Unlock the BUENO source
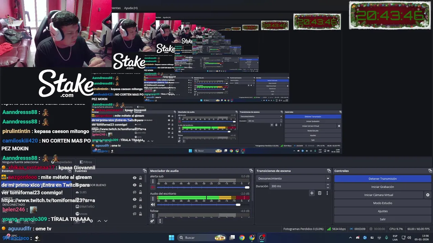The height and width of the screenshot is (243, 433). 140,185
